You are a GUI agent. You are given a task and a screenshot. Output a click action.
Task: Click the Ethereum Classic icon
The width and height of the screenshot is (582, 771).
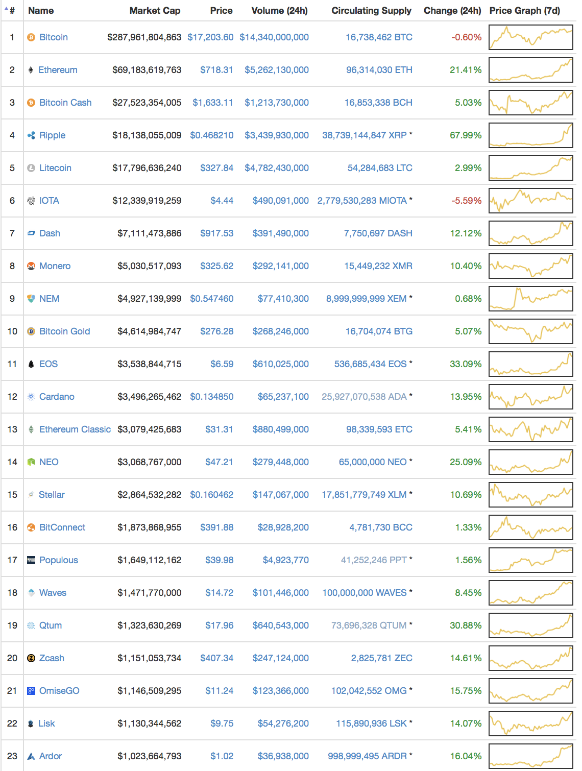pyautogui.click(x=31, y=429)
